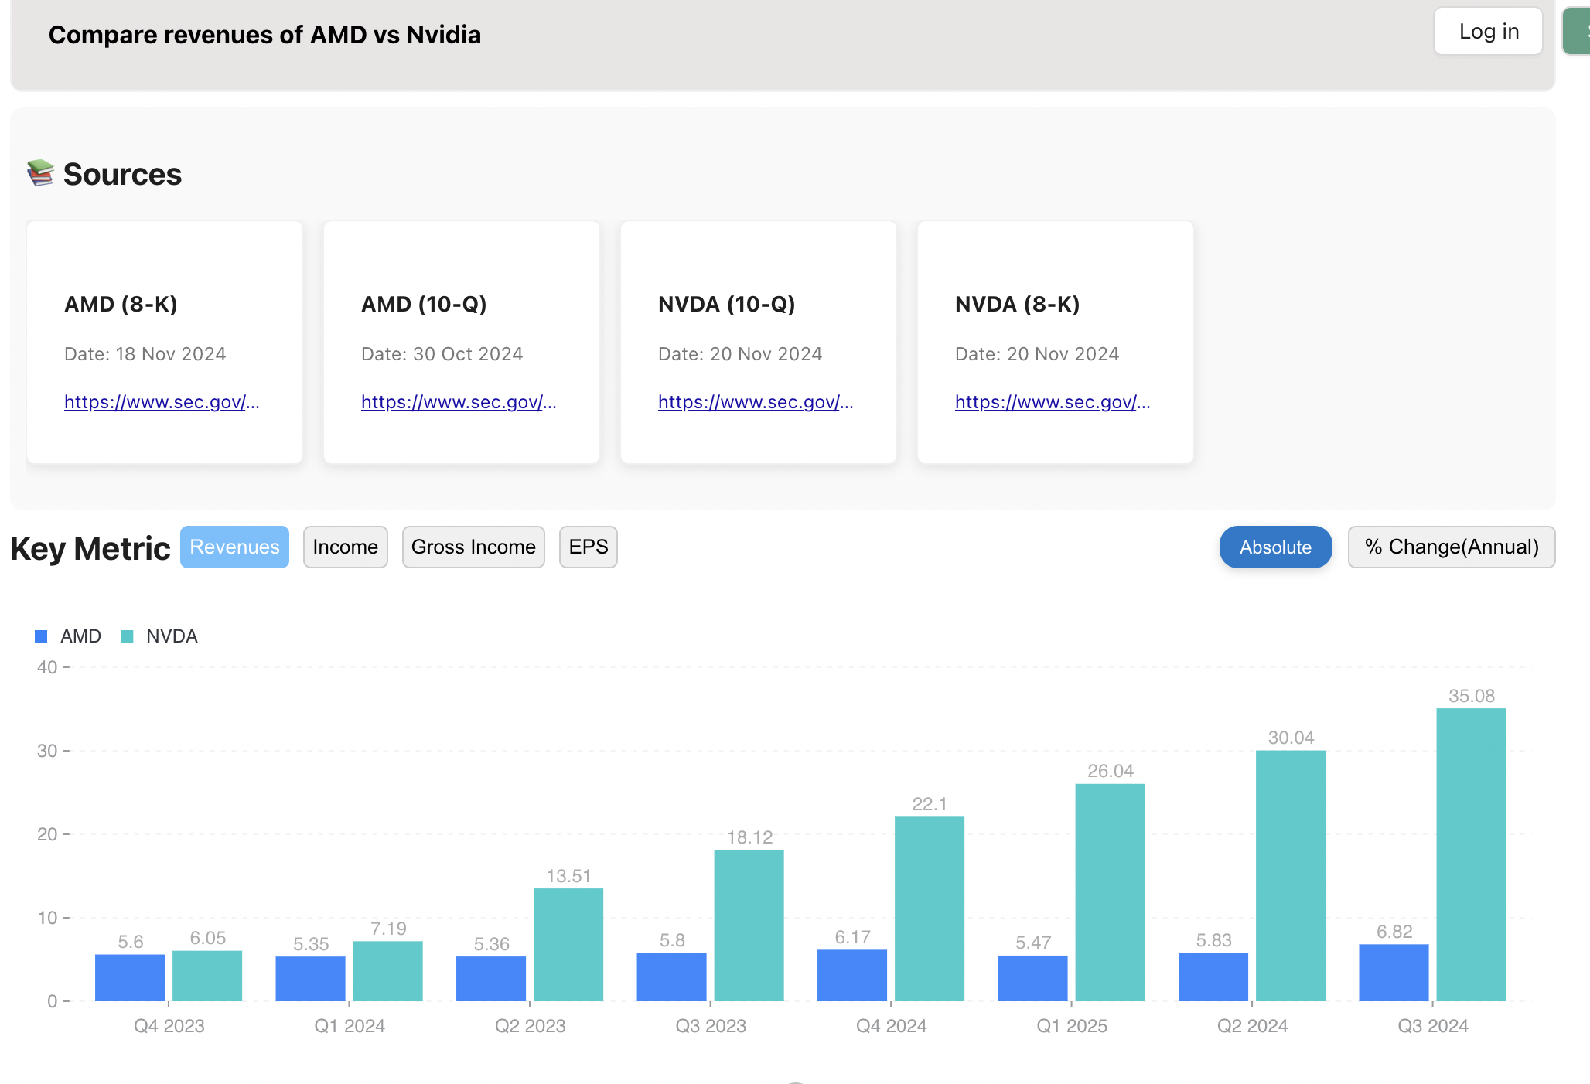Click the NVDA 30.04 bar for Q2 2024

[x=1291, y=875]
